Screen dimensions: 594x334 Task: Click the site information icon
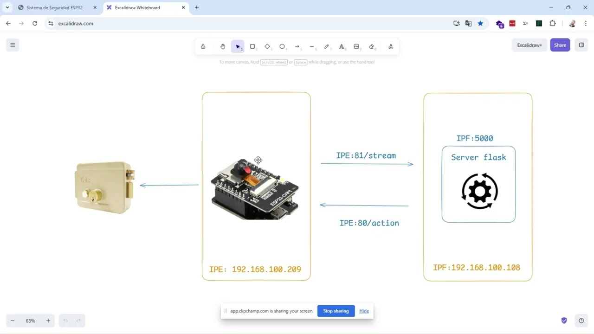coord(51,23)
